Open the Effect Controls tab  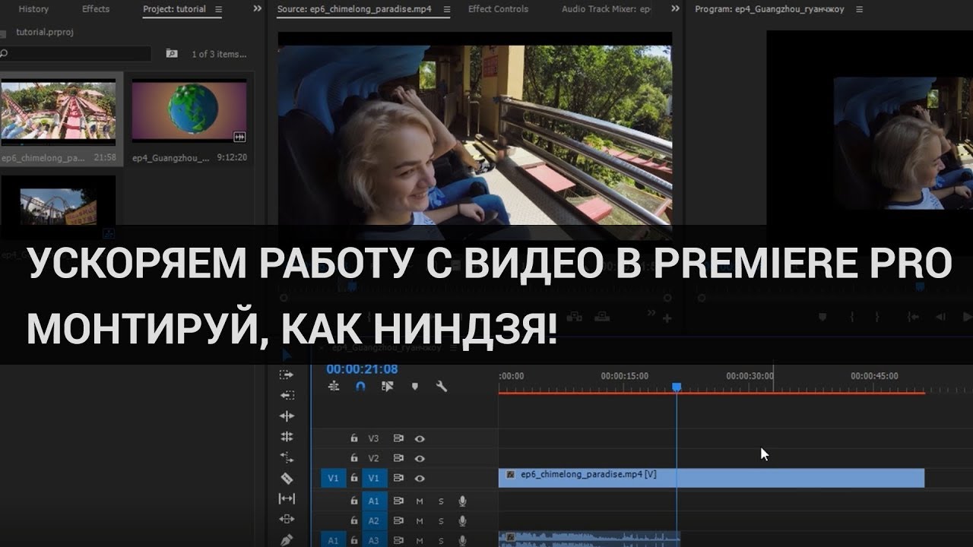[498, 9]
